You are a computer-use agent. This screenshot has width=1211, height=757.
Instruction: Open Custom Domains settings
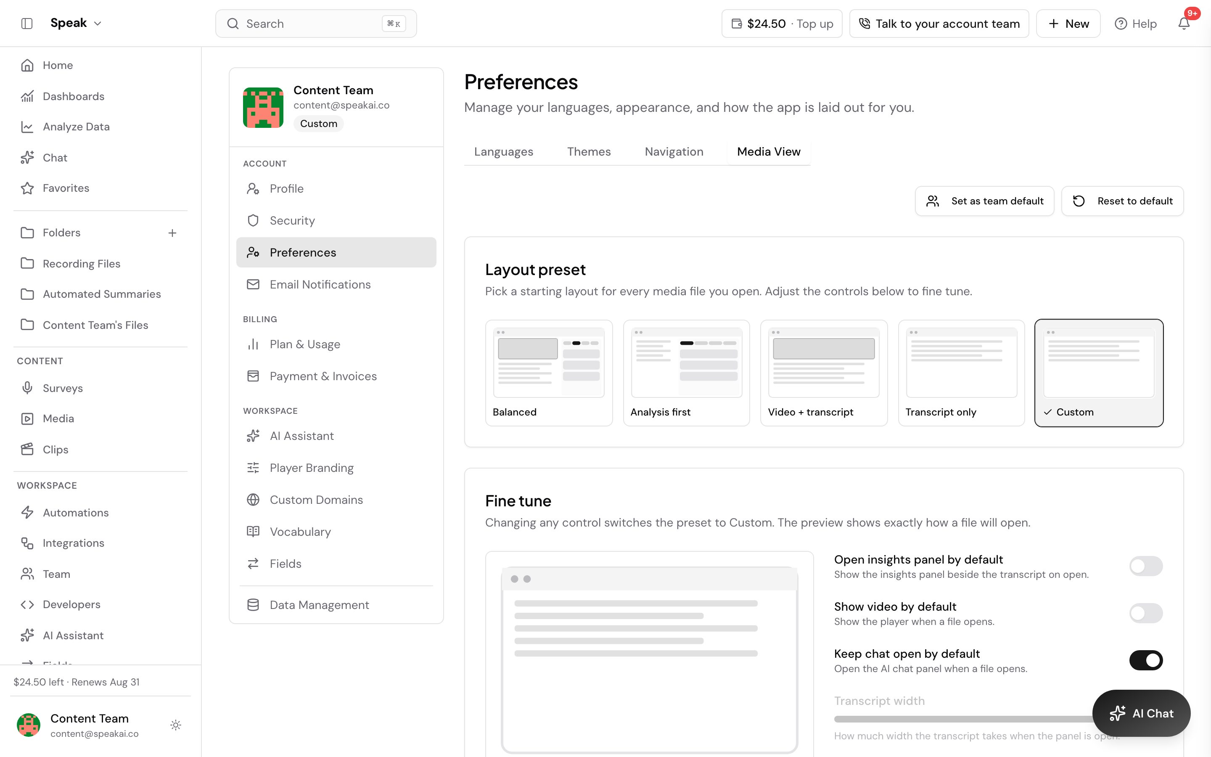click(336, 500)
